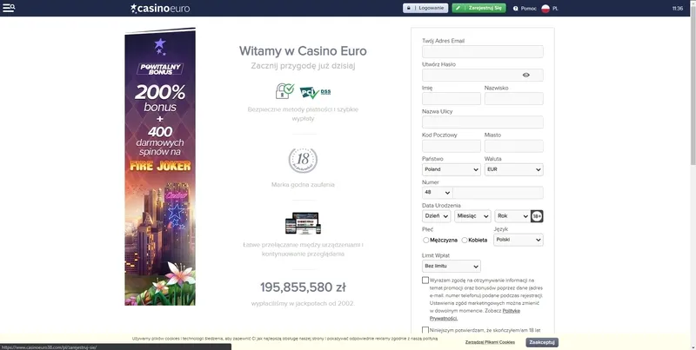Viewport: 696px width, 350px height.
Task: Open the hamburger search menu icon
Action: 9,8
